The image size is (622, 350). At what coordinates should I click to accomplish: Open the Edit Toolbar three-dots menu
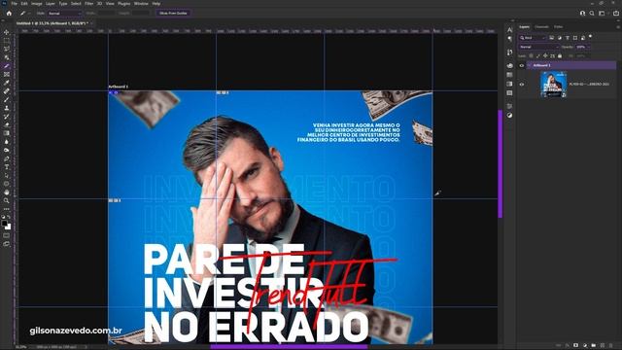point(7,209)
